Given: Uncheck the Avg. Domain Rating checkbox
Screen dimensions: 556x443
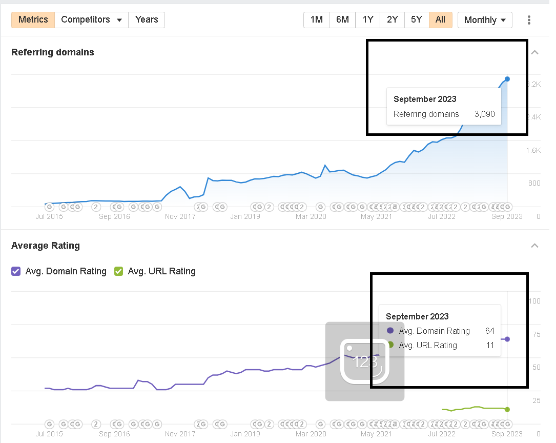Looking at the screenshot, I should coord(16,271).
